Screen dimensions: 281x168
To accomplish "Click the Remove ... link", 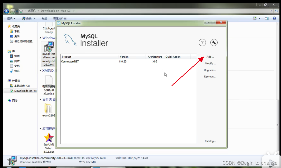I will 210,77.
